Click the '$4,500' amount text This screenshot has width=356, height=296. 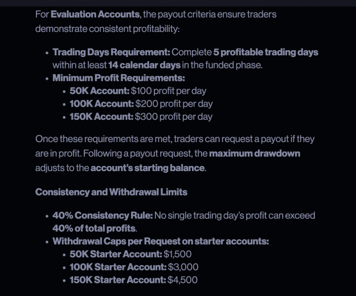182,280
